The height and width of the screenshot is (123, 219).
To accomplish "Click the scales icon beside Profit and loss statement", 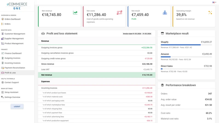I will coord(43,33).
